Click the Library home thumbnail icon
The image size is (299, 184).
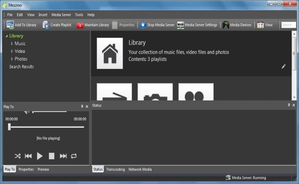[110, 53]
